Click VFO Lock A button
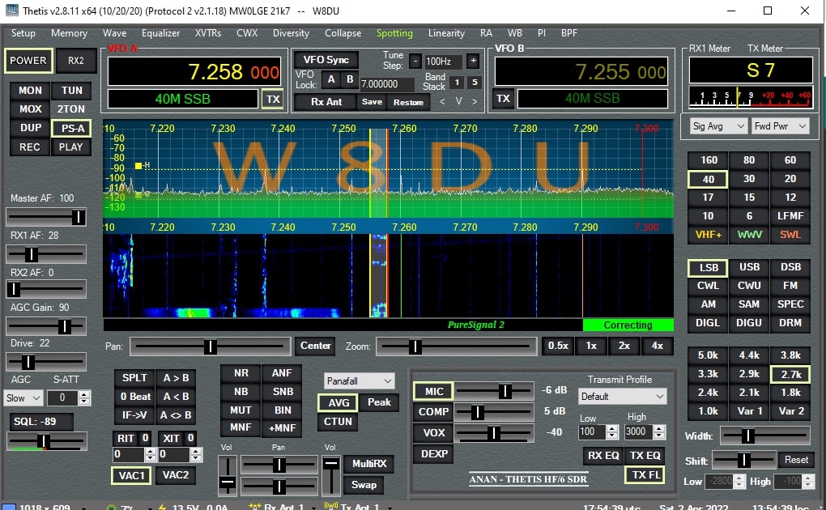Image resolution: width=826 pixels, height=510 pixels. click(331, 79)
